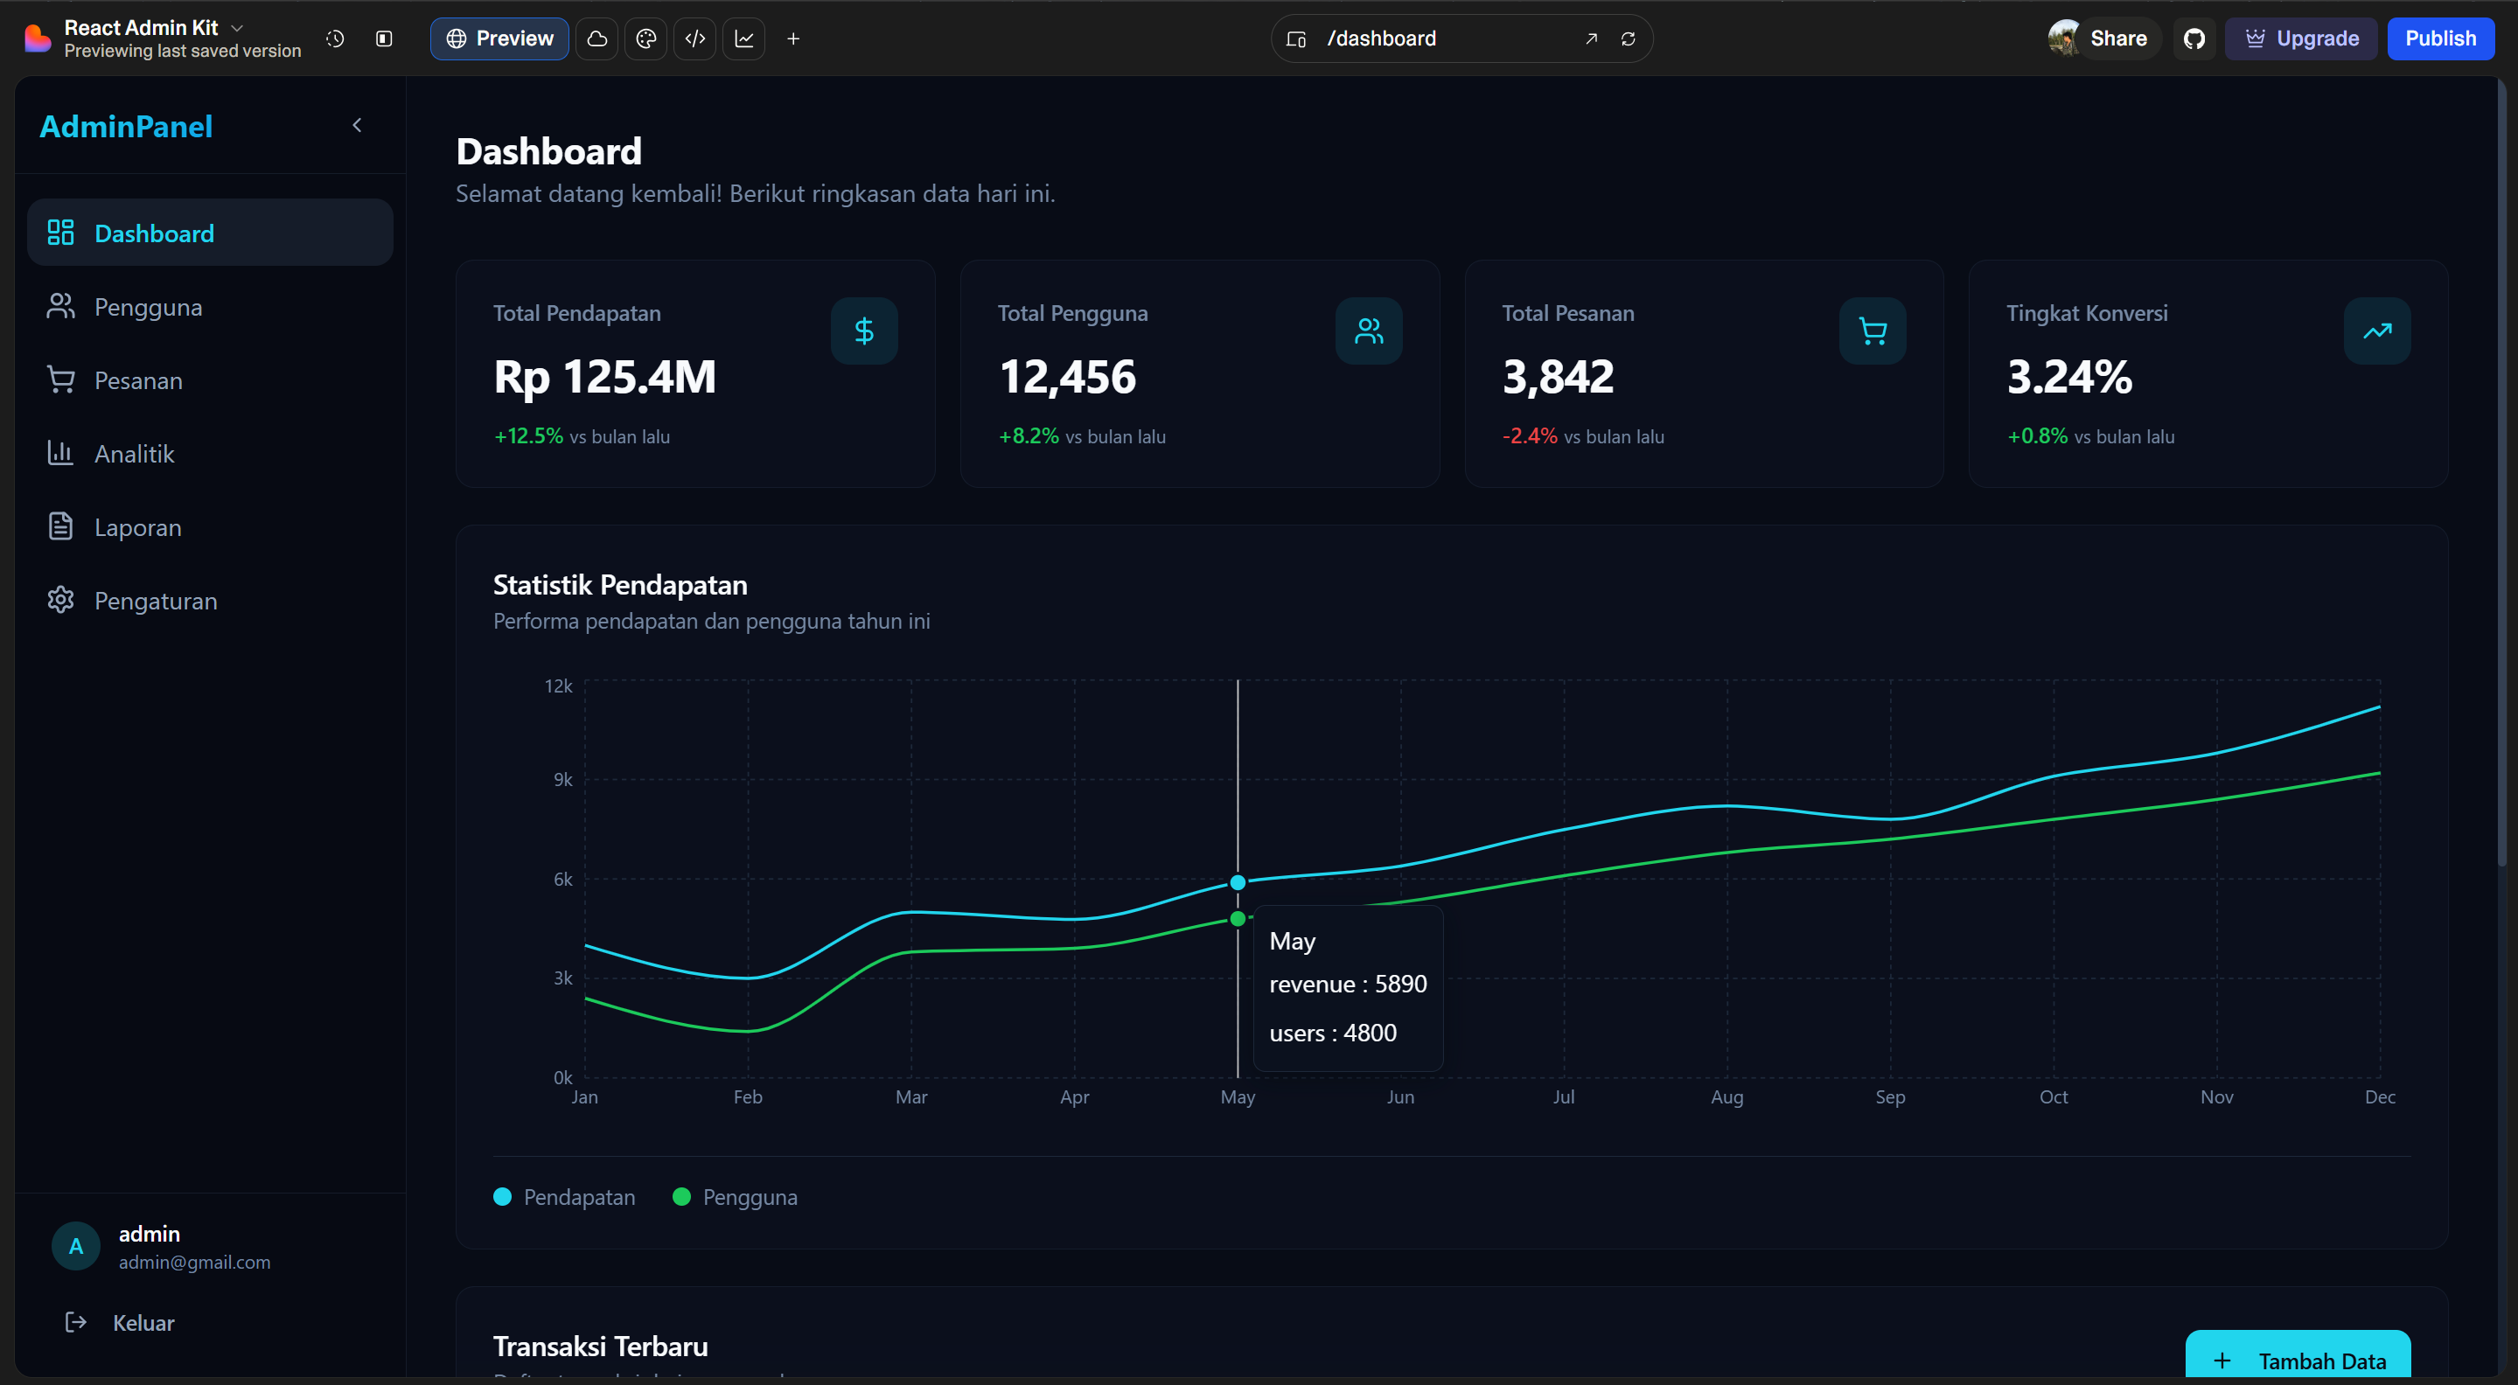This screenshot has width=2518, height=1385.
Task: Open the cloud deployment icon
Action: click(596, 39)
